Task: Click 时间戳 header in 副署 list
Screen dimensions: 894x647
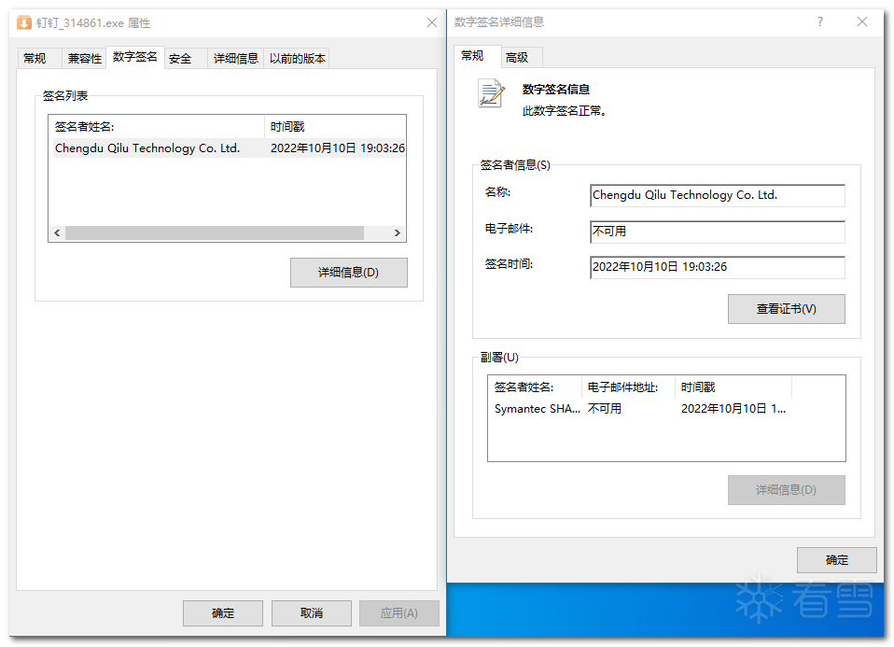Action: (x=733, y=387)
